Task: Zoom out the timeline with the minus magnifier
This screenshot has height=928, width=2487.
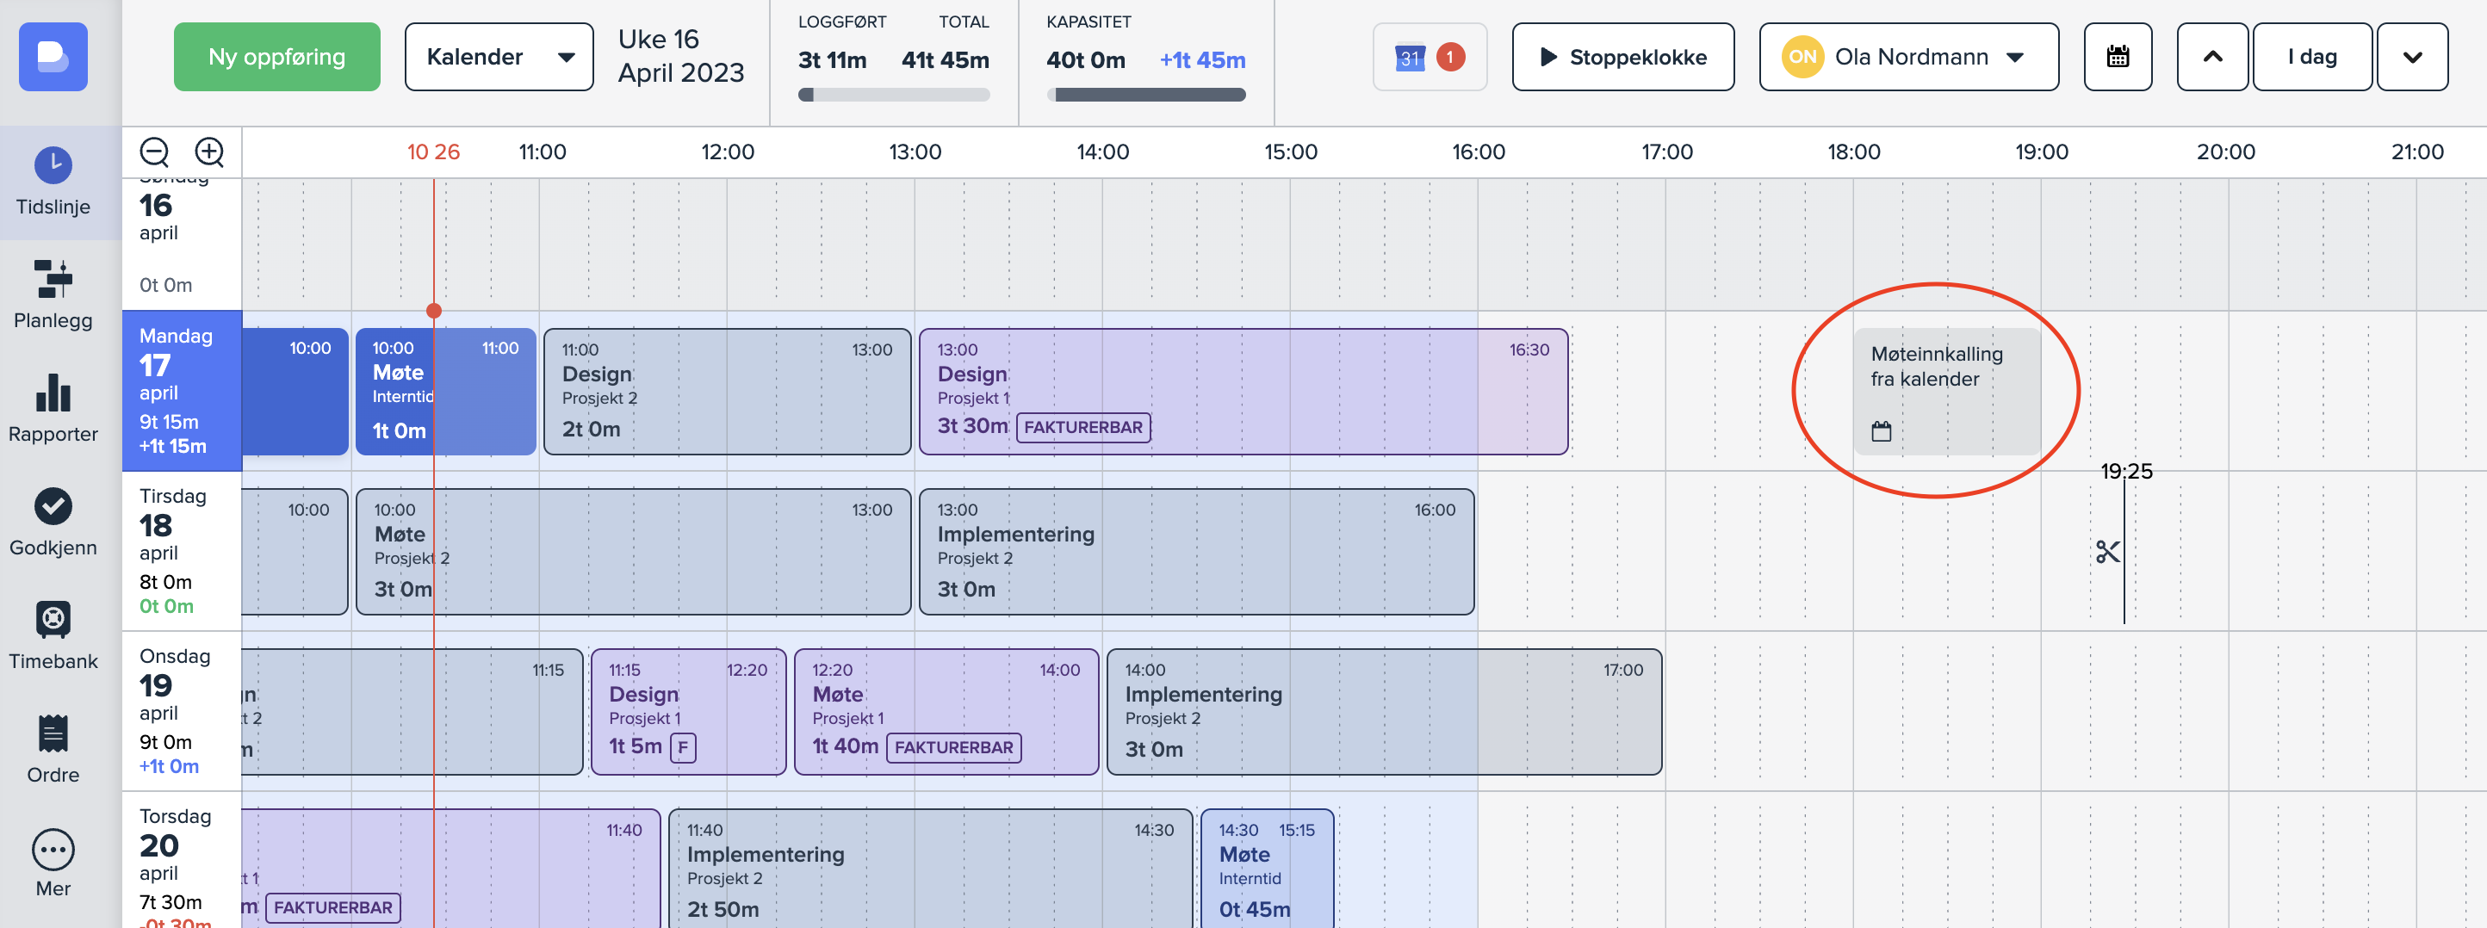Action: click(x=154, y=152)
